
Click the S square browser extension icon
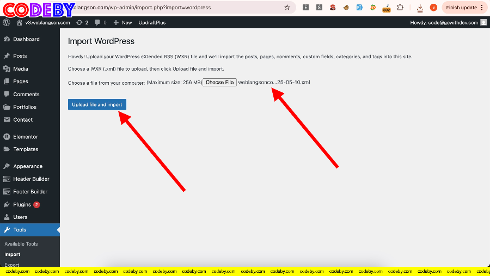point(319,8)
